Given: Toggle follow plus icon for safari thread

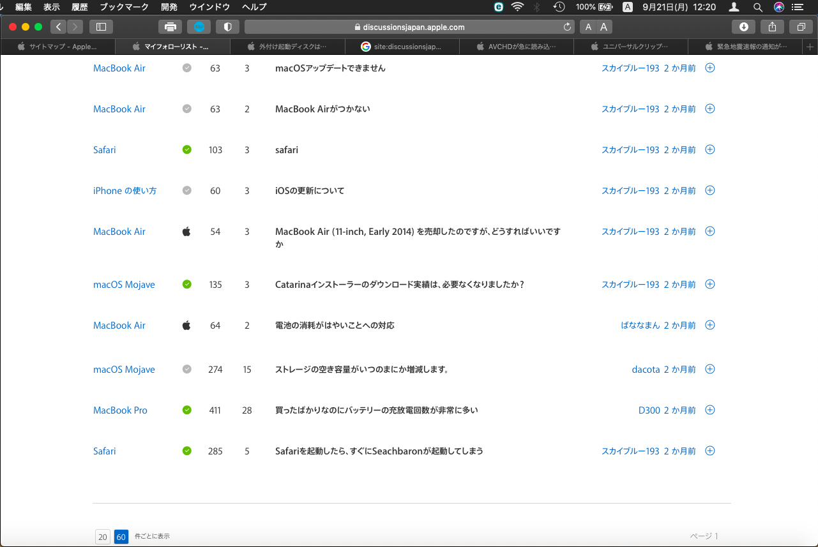Looking at the screenshot, I should [710, 149].
